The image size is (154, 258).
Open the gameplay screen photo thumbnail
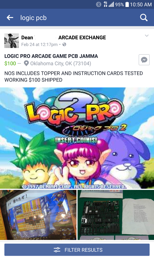[38, 215]
